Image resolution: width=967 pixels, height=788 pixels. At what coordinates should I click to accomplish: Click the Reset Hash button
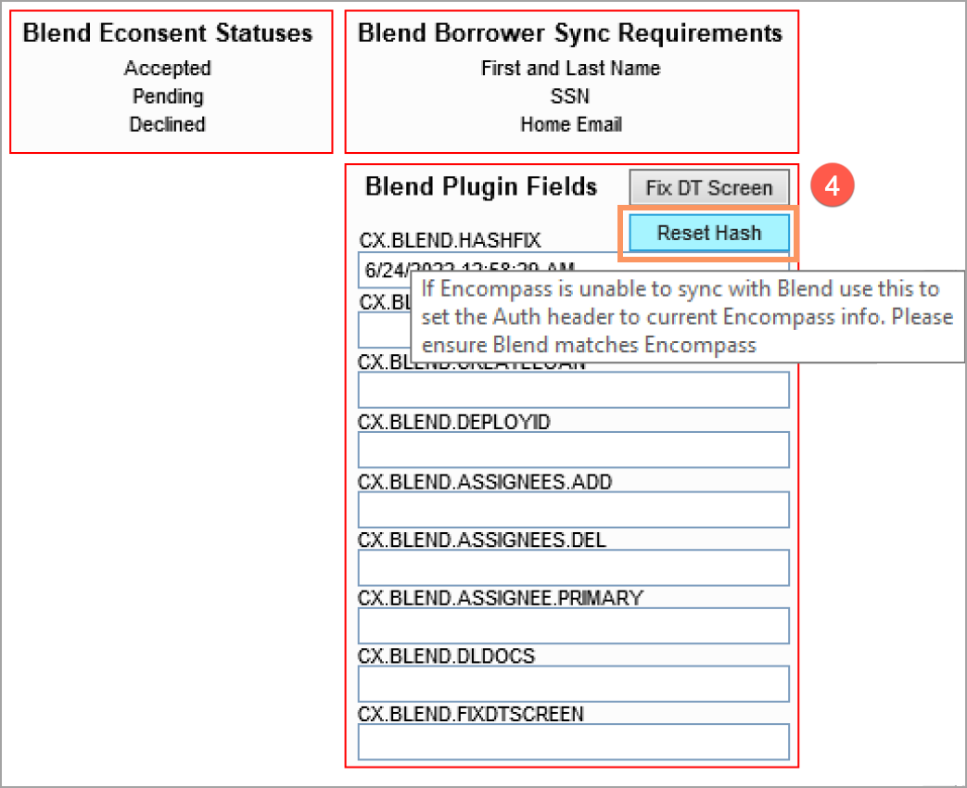coord(708,233)
